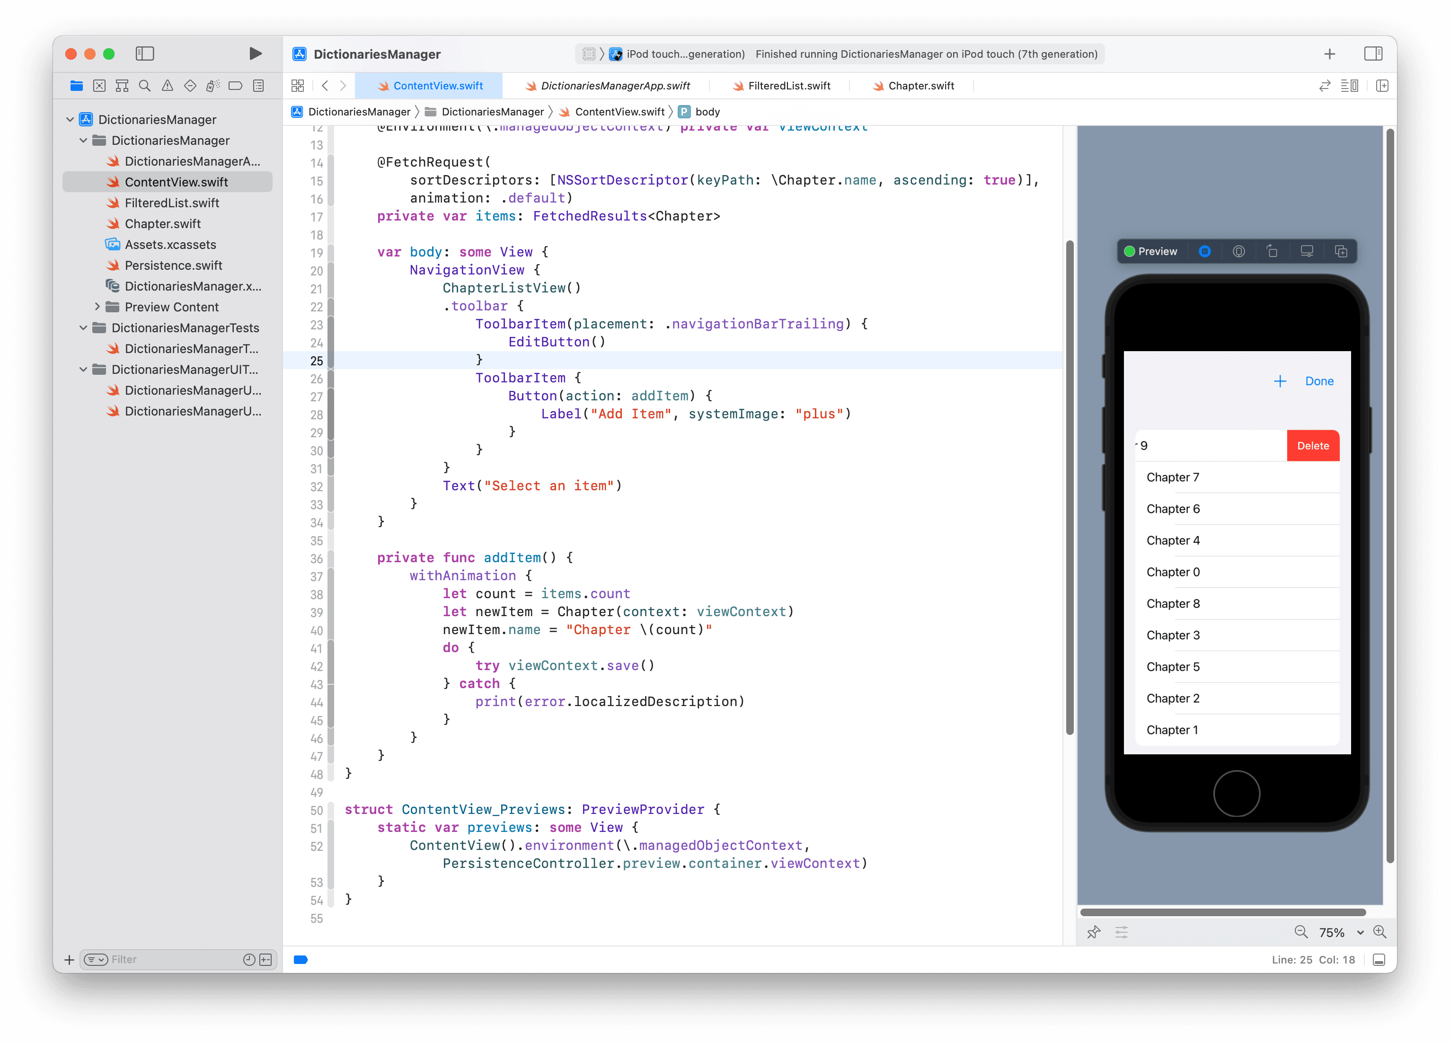1450x1043 pixels.
Task: Expand the Preview Content folder
Action: 97,307
